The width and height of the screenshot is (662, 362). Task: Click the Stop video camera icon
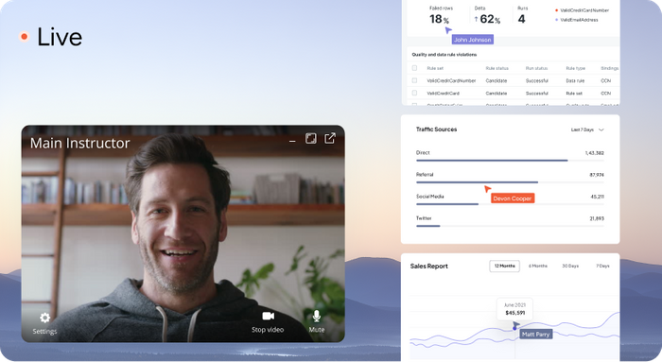point(268,316)
